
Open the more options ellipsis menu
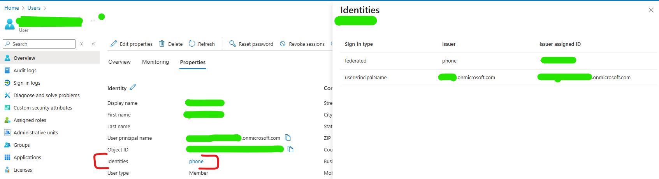pos(93,21)
